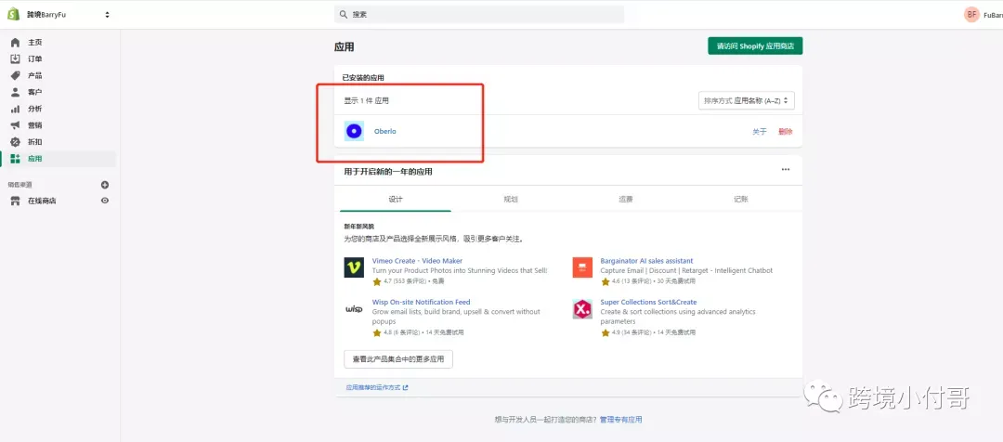
Task: Click Super Collections rating star
Action: pos(606,332)
